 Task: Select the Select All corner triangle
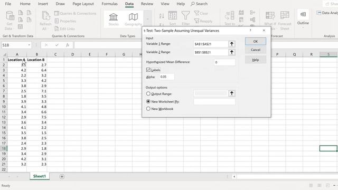point(4,54)
